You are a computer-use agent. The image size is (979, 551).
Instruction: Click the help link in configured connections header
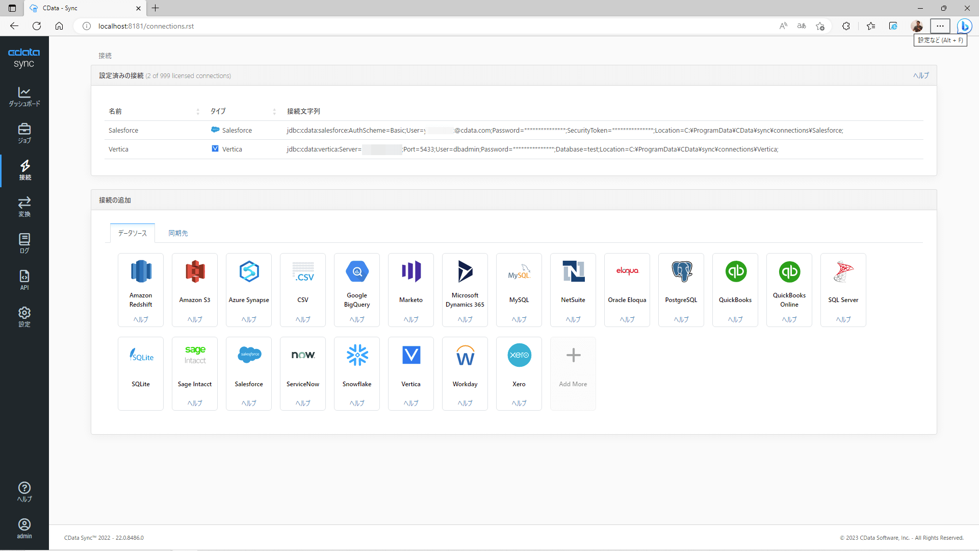click(x=921, y=76)
